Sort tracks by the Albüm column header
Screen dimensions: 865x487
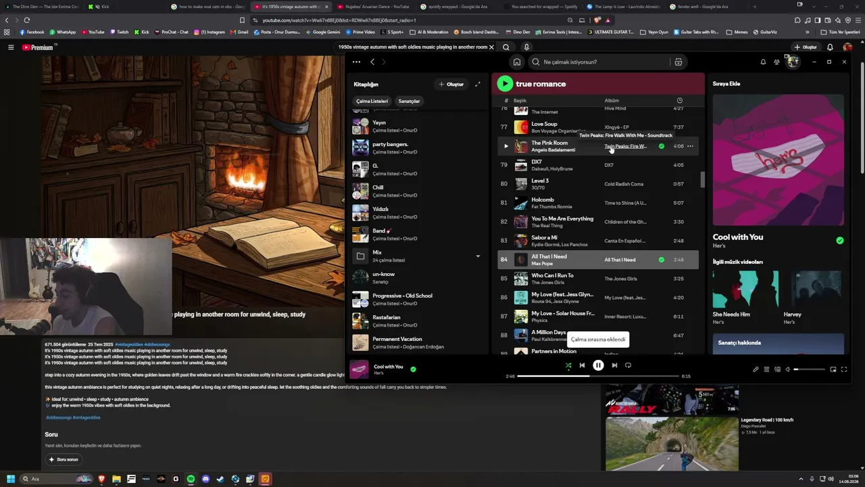coord(612,101)
